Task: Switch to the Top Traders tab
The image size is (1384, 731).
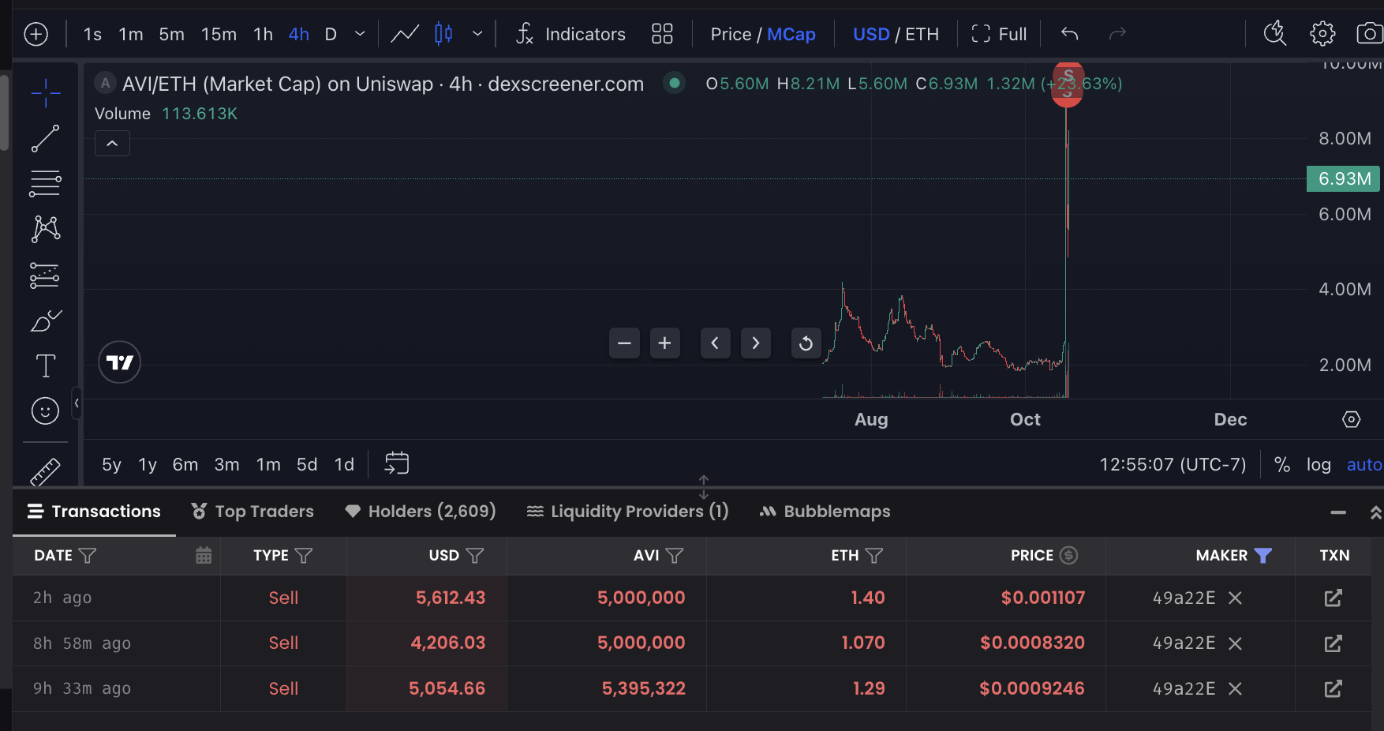Action: pyautogui.click(x=252, y=512)
